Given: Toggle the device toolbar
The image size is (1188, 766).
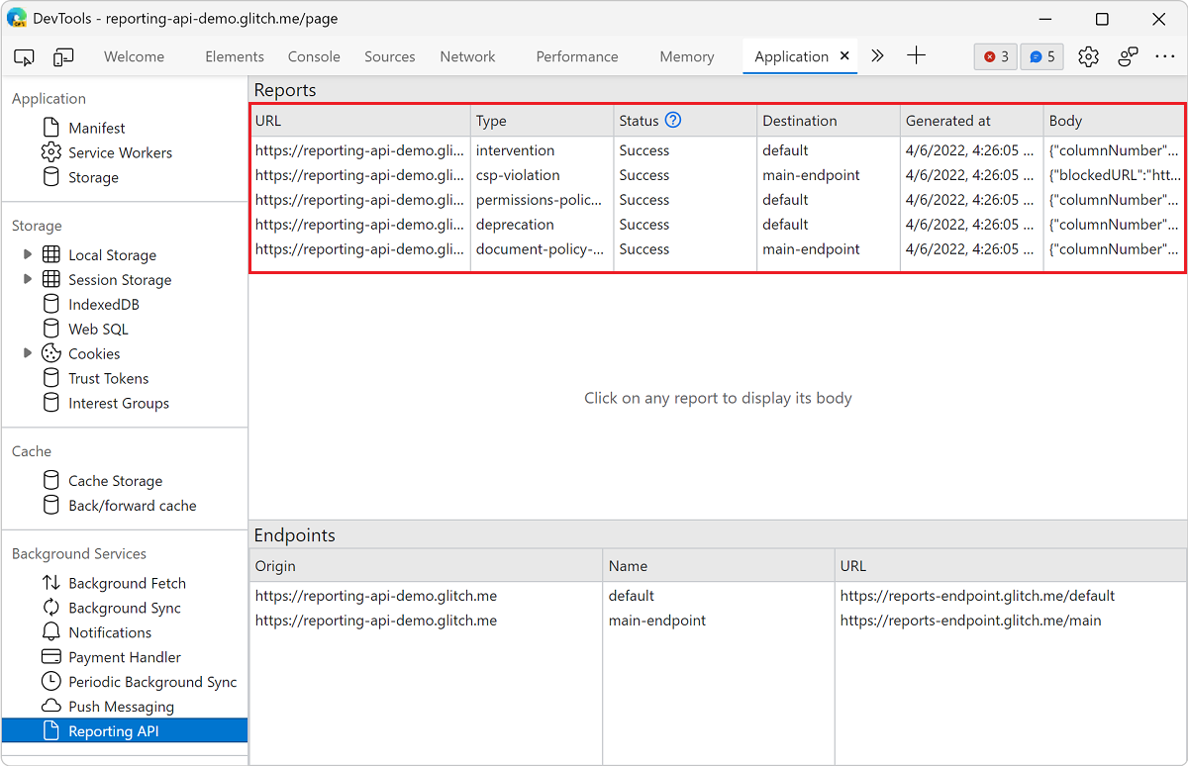Looking at the screenshot, I should point(63,56).
